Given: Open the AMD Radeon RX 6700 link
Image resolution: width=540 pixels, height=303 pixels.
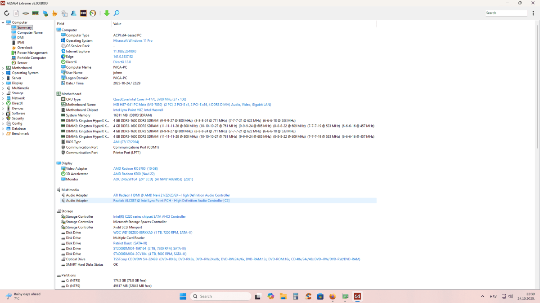Looking at the screenshot, I should pyautogui.click(x=135, y=169).
